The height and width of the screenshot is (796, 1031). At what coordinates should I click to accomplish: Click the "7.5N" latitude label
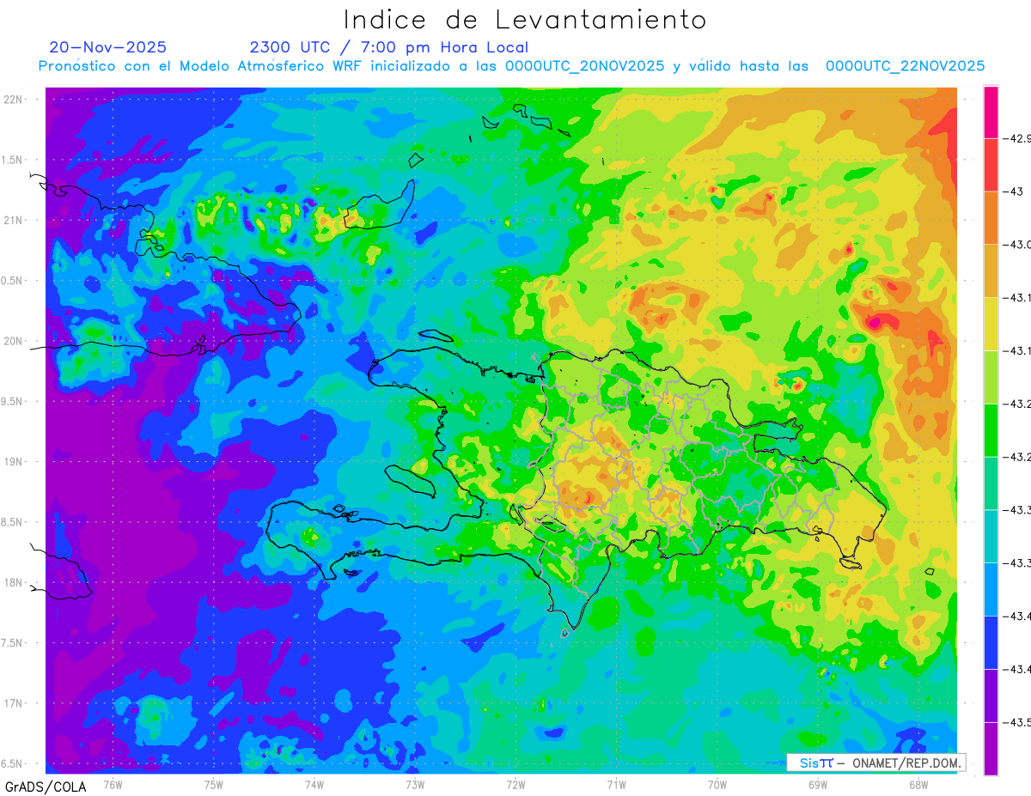(13, 643)
